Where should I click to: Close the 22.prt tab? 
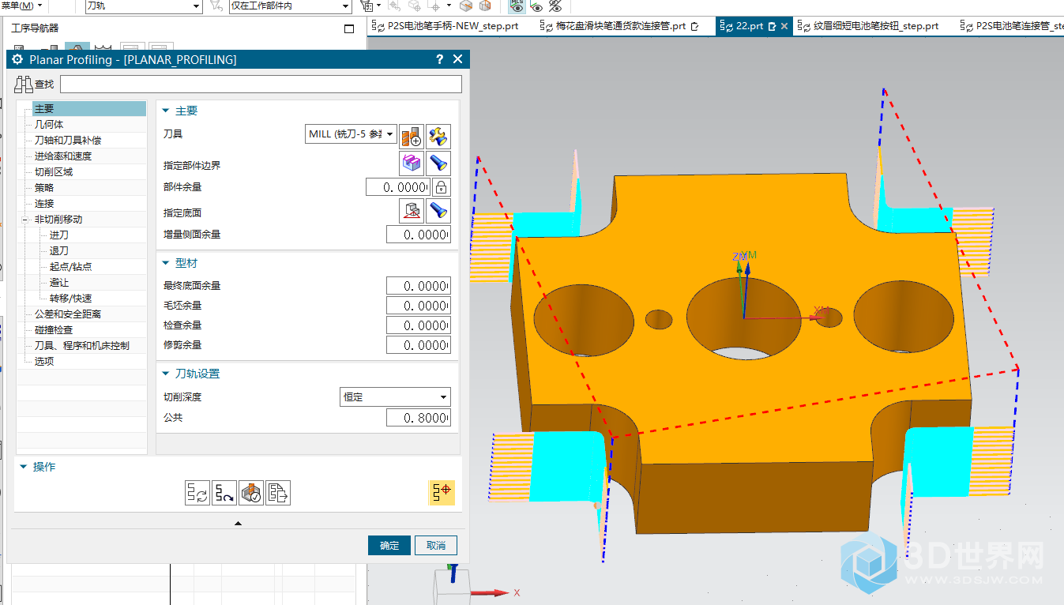(x=784, y=26)
